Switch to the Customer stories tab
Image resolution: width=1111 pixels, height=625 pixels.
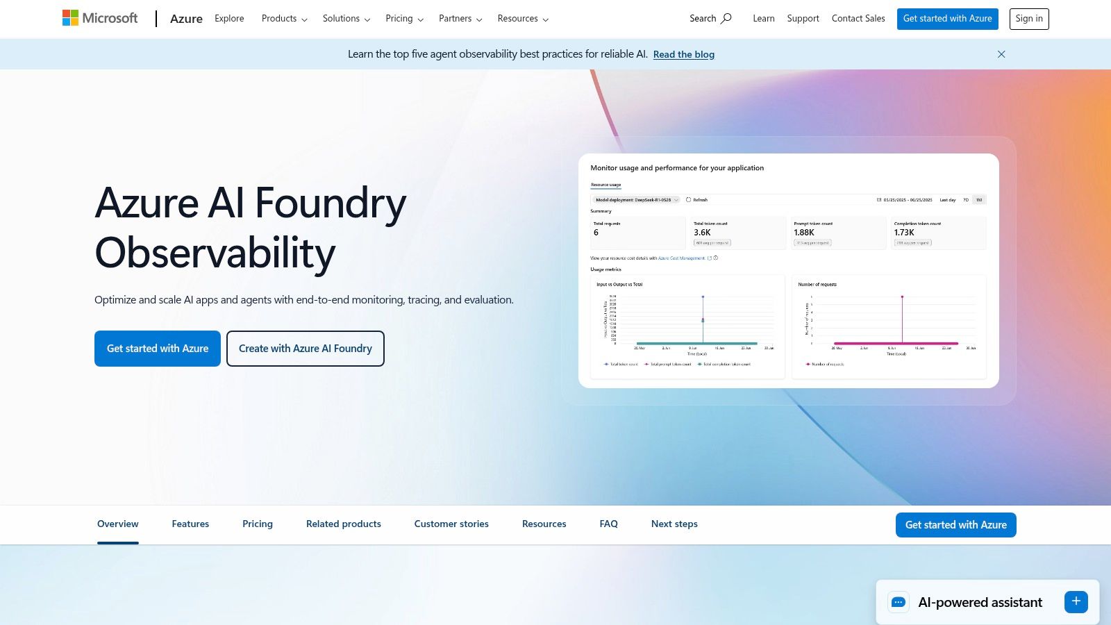tap(451, 524)
